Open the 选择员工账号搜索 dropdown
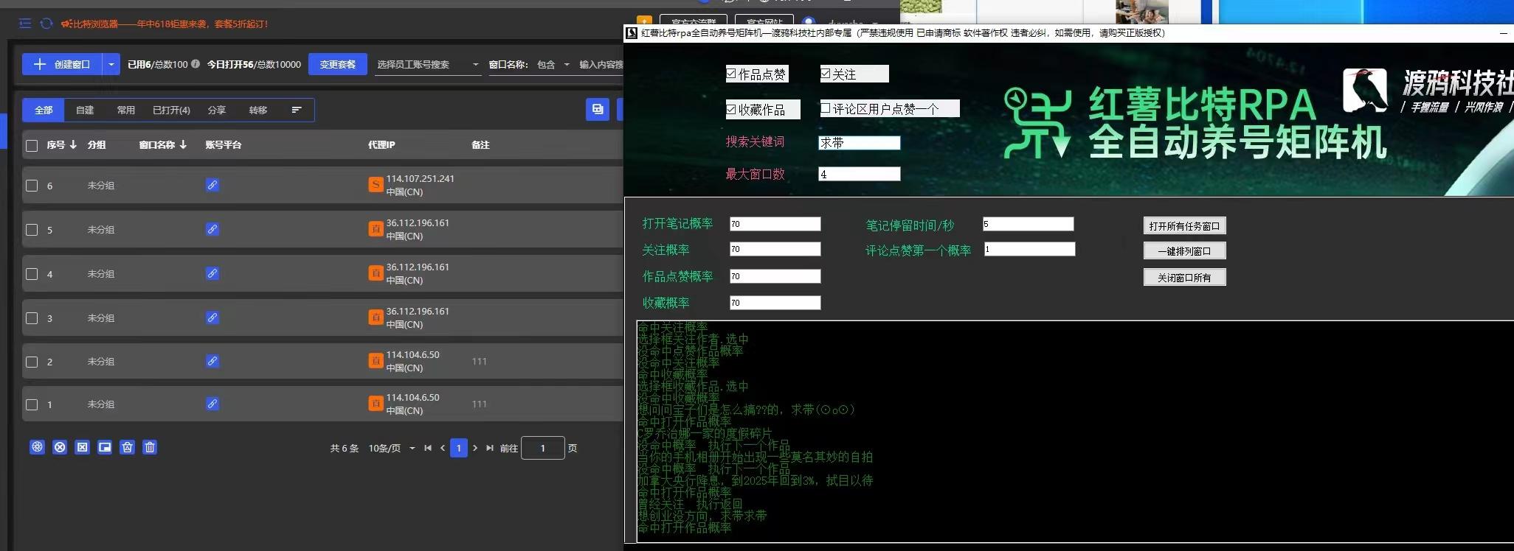The width and height of the screenshot is (1514, 551). tap(427, 65)
